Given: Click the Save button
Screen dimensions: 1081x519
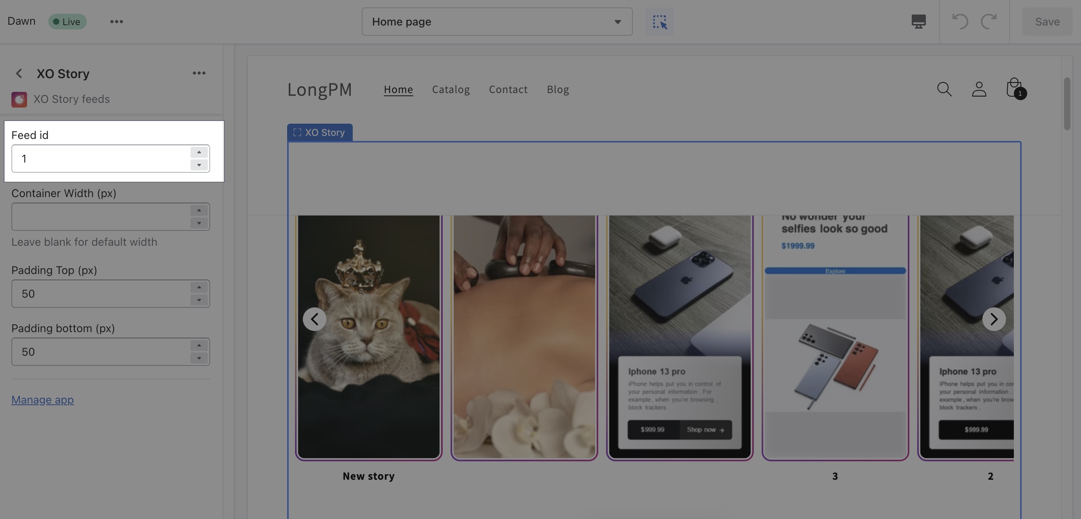Looking at the screenshot, I should pyautogui.click(x=1047, y=22).
